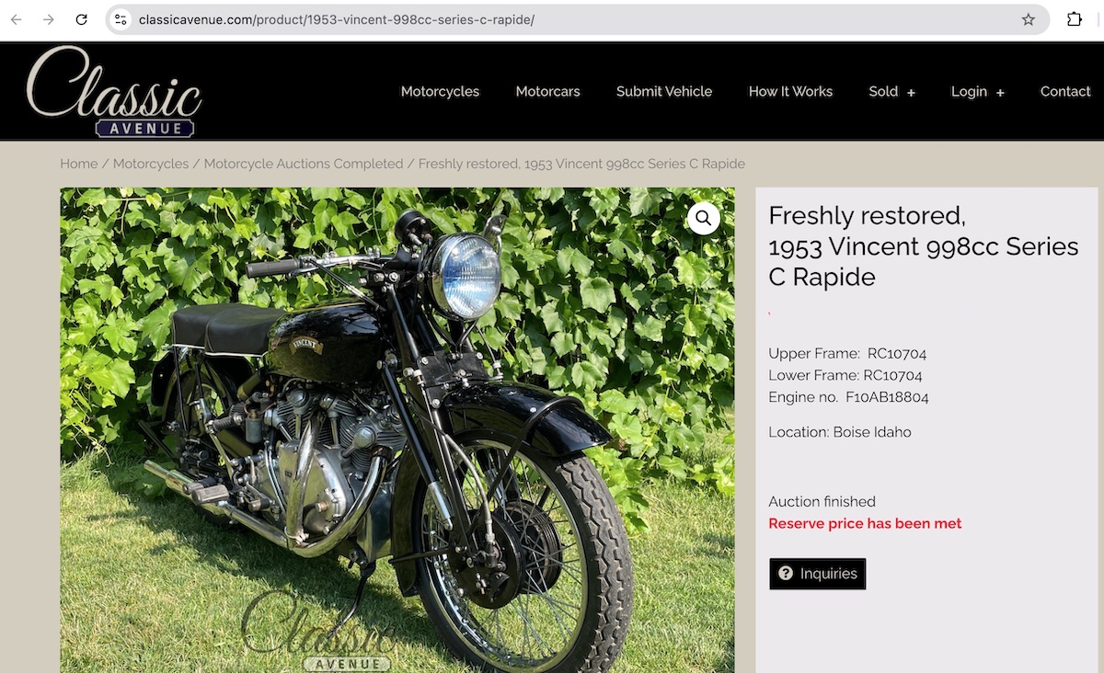Screen dimensions: 1104x673
Task: Open the Motorcycles nav menu item
Action: pos(440,91)
